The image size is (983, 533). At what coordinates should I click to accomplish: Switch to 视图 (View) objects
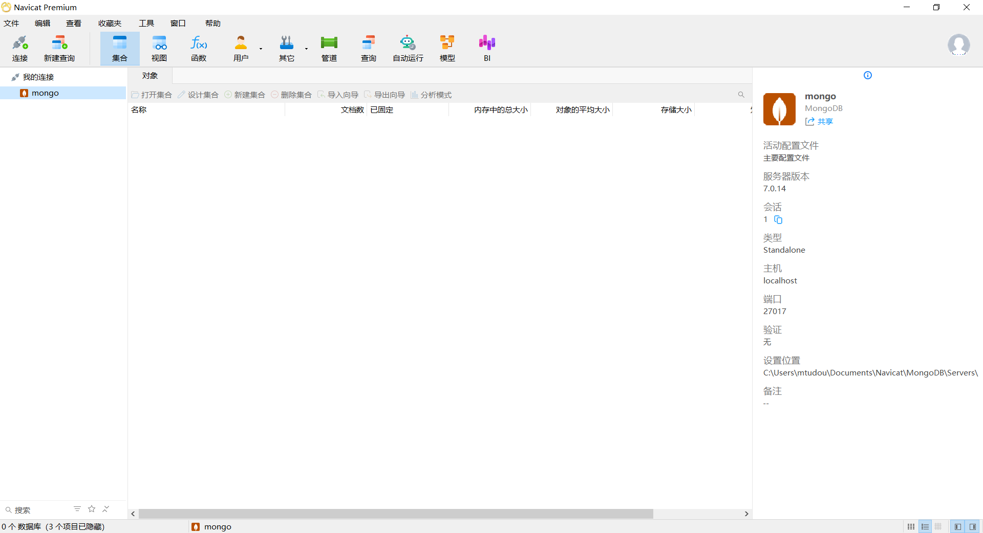(x=159, y=49)
